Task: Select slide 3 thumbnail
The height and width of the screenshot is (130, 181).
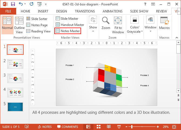Action: [x=15, y=78]
